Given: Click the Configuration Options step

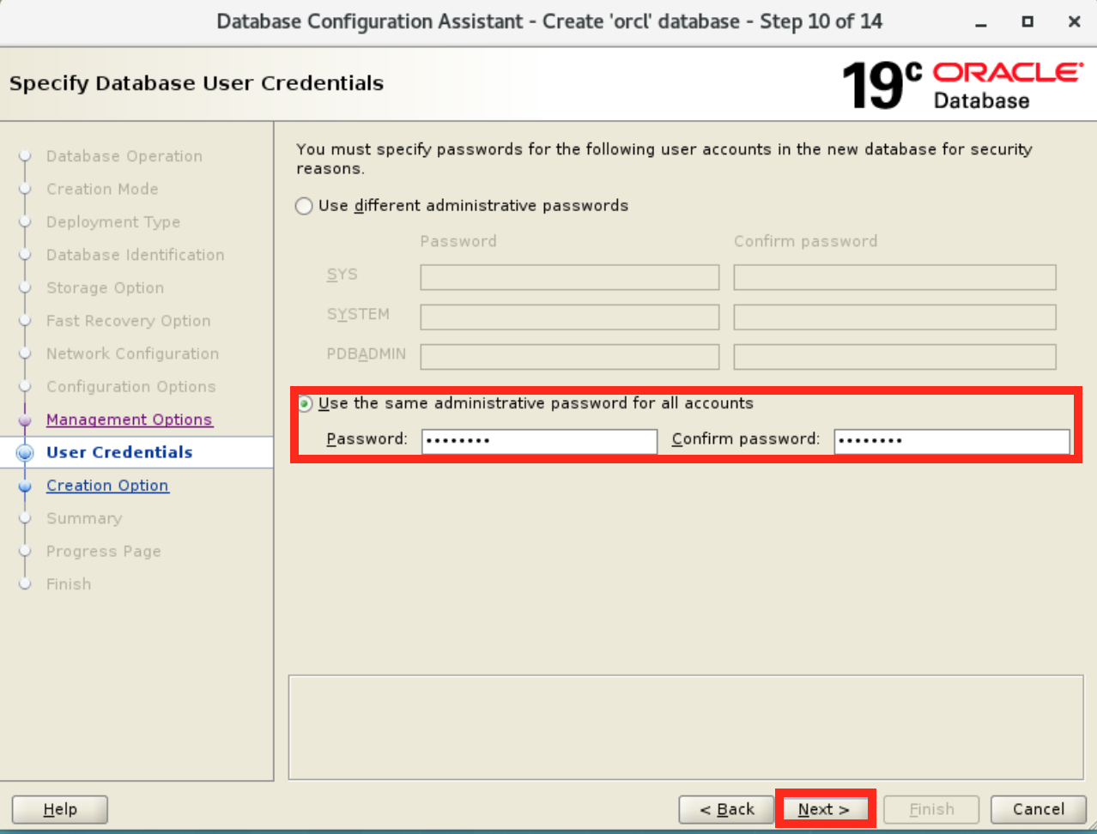Looking at the screenshot, I should pyautogui.click(x=130, y=387).
